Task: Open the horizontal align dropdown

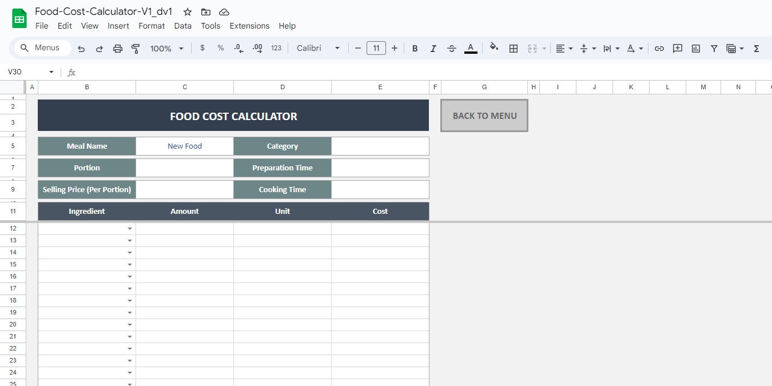Action: click(x=564, y=49)
